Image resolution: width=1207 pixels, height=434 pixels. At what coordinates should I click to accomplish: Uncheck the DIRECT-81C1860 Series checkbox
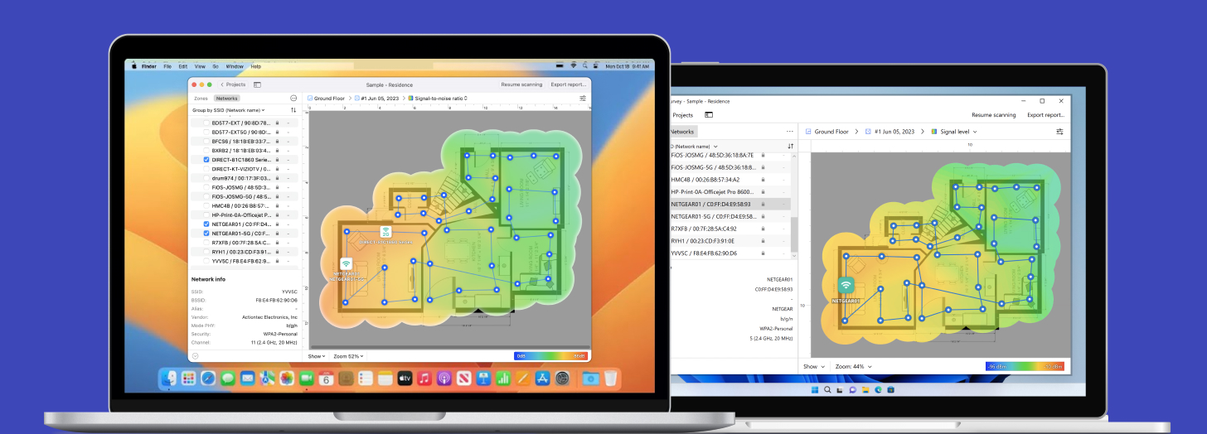coord(206,160)
